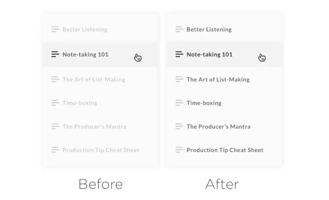Viewport: 329px width, 200px height.
Task: Open Note-taking 101 in the After list
Action: [209, 55]
